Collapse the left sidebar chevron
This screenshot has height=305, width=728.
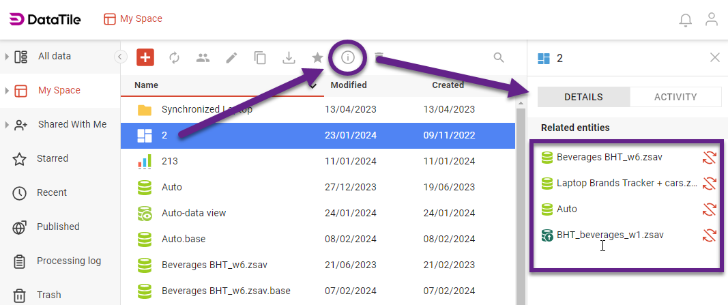coord(120,57)
